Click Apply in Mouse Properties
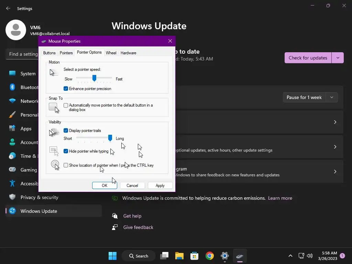 tap(160, 185)
